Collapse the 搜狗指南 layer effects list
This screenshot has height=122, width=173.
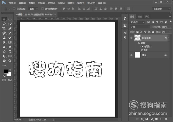(x=168, y=38)
